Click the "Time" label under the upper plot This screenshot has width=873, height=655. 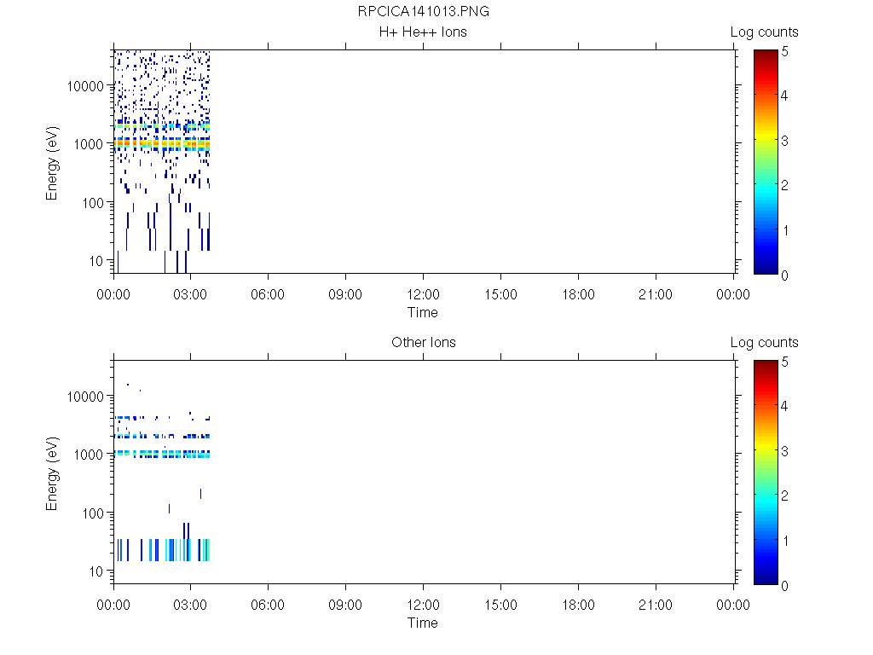click(x=423, y=312)
